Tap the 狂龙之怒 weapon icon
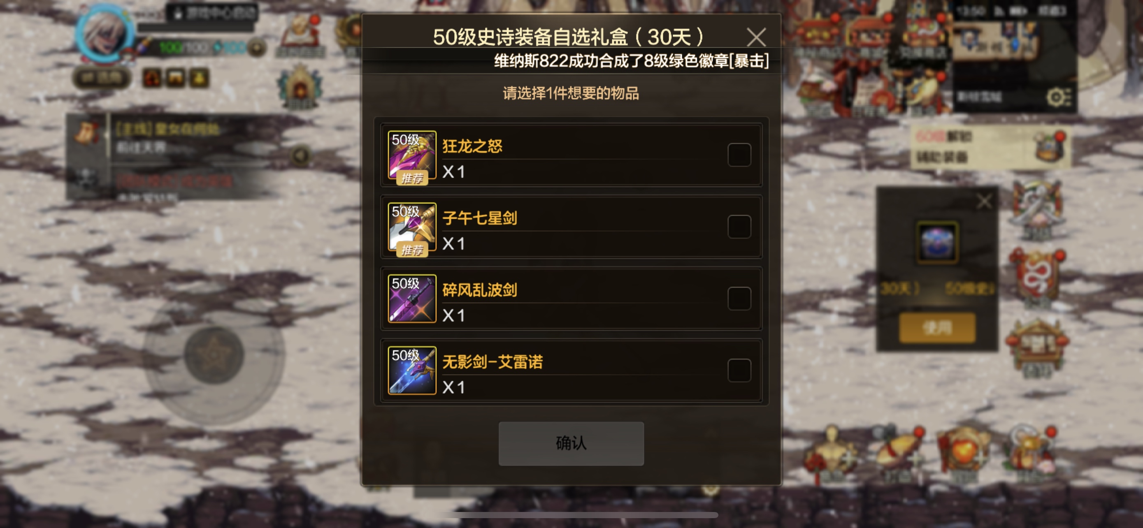This screenshot has height=528, width=1143. click(x=412, y=155)
